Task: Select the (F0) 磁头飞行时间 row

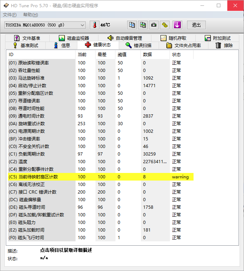Action: tap(101, 238)
